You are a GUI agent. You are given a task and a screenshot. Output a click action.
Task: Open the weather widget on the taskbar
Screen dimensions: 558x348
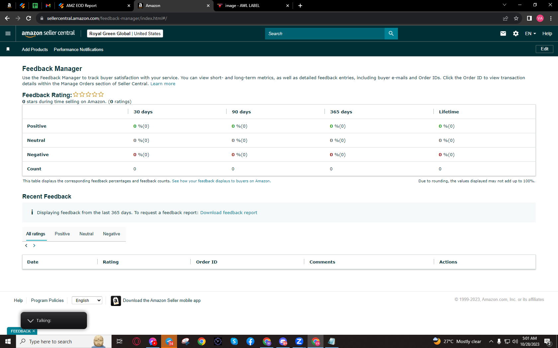tap(457, 341)
